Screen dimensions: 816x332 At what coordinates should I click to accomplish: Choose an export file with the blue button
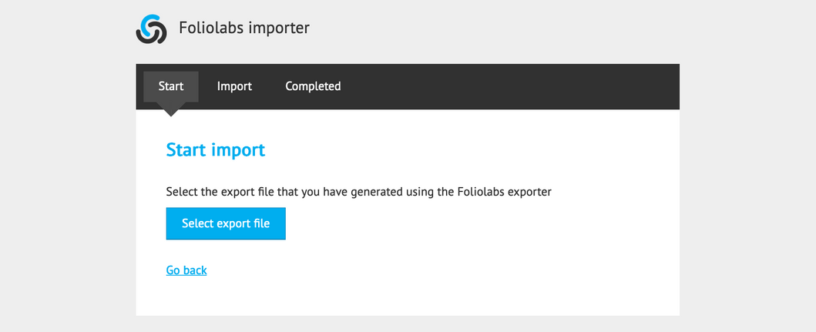tap(226, 223)
